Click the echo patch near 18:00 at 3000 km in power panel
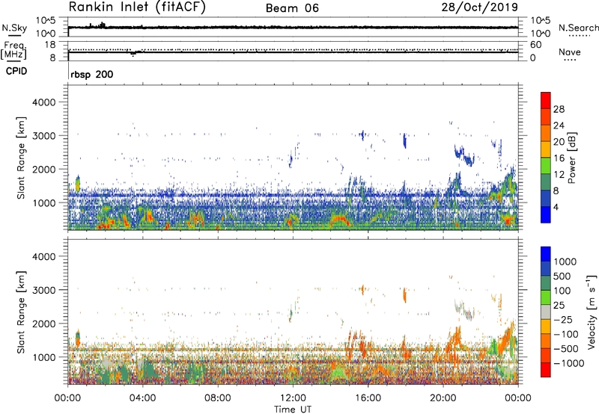The width and height of the screenshot is (599, 414). (x=404, y=141)
